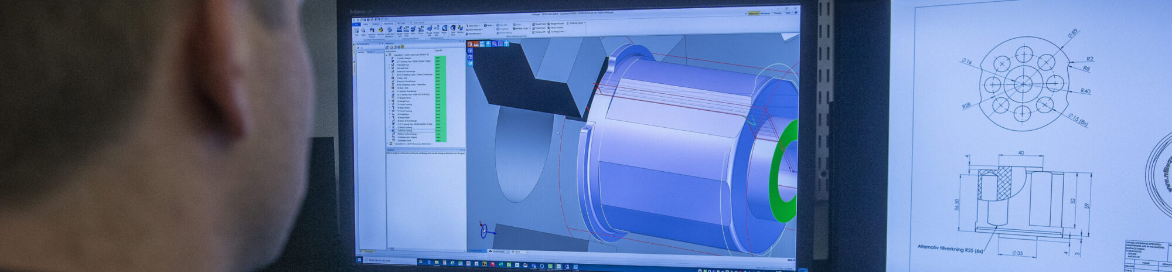Click the Parting Off cycle button

click(x=539, y=32)
